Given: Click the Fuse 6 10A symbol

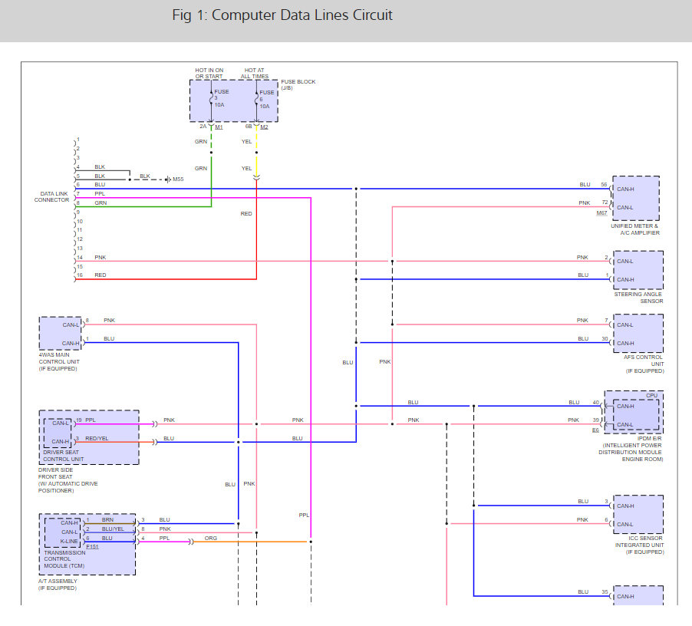Looking at the screenshot, I should (256, 98).
